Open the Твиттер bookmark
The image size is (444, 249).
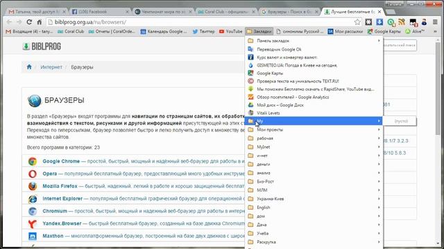pos(203,31)
